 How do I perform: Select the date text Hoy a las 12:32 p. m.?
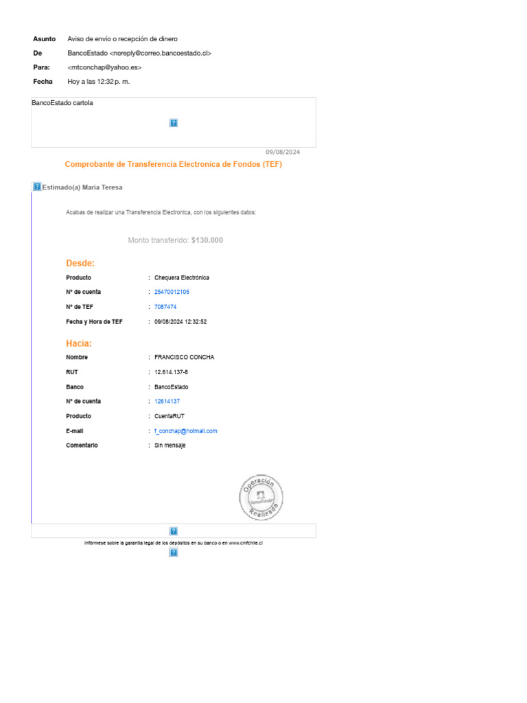[x=99, y=82]
